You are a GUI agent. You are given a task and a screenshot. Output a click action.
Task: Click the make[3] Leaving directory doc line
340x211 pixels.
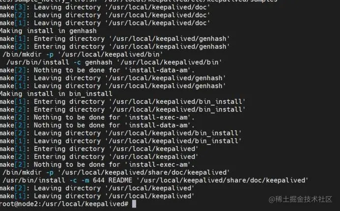105,7
